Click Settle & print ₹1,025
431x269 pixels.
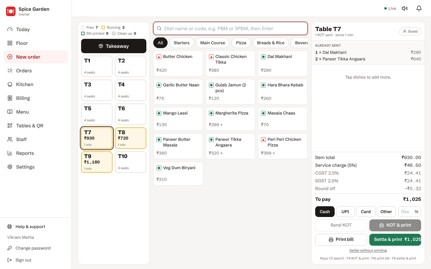[x=395, y=239]
